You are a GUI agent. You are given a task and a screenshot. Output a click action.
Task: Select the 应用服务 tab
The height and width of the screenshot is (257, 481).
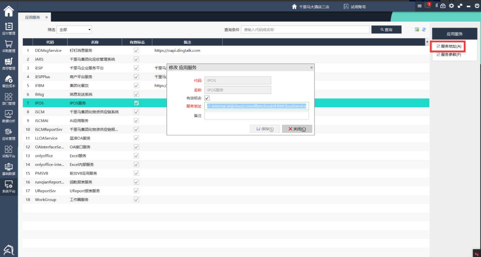coord(33,17)
